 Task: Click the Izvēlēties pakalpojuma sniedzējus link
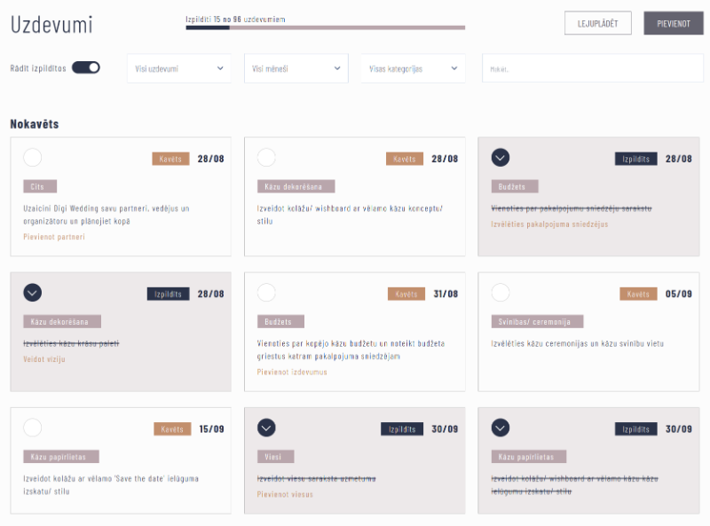549,224
